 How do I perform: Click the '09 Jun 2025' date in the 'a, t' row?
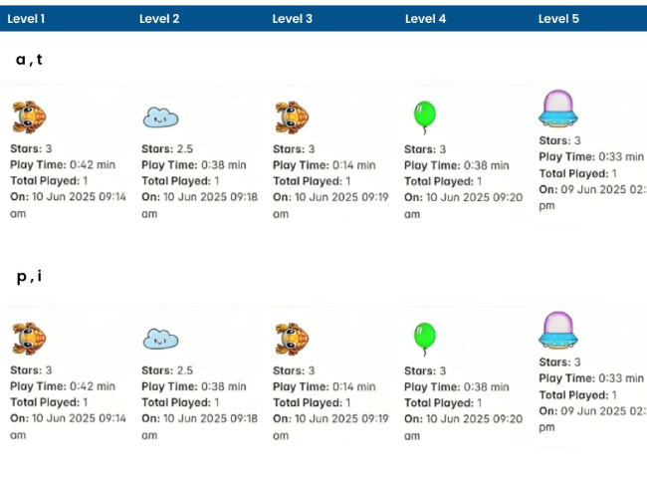pyautogui.click(x=599, y=189)
